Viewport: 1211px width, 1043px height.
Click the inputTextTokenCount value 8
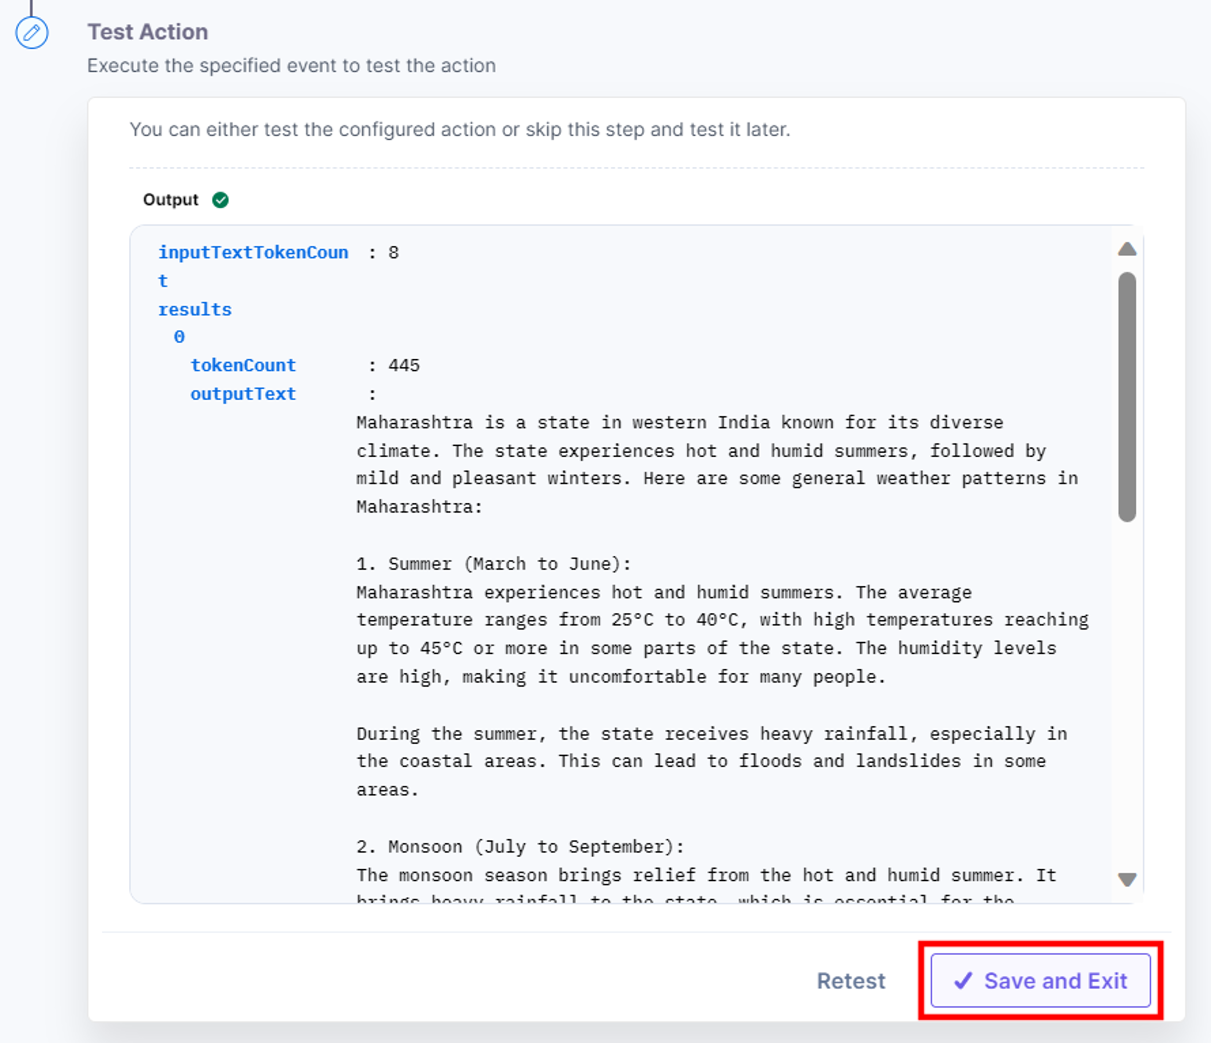(x=393, y=252)
